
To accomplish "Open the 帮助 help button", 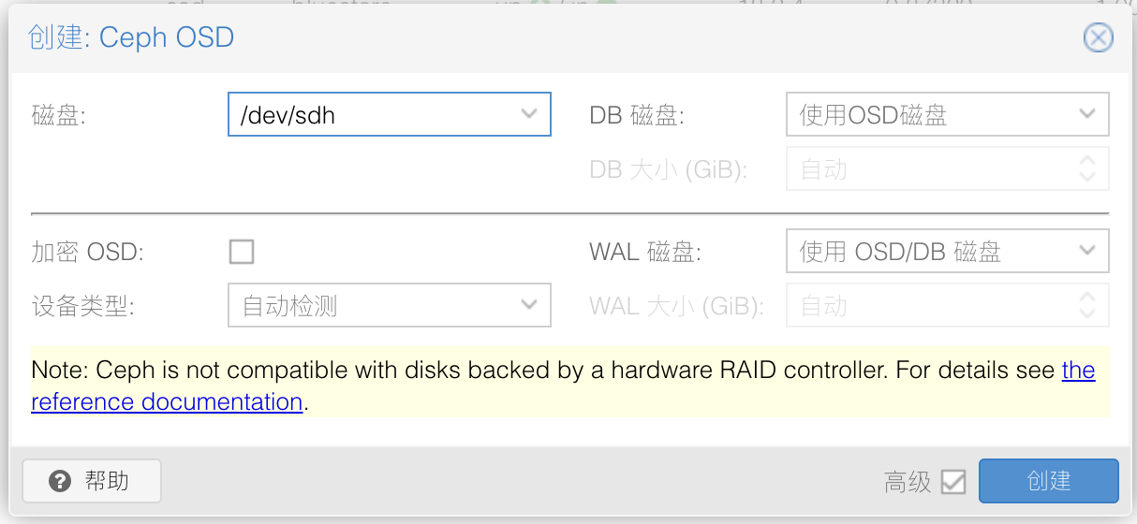I will [92, 481].
